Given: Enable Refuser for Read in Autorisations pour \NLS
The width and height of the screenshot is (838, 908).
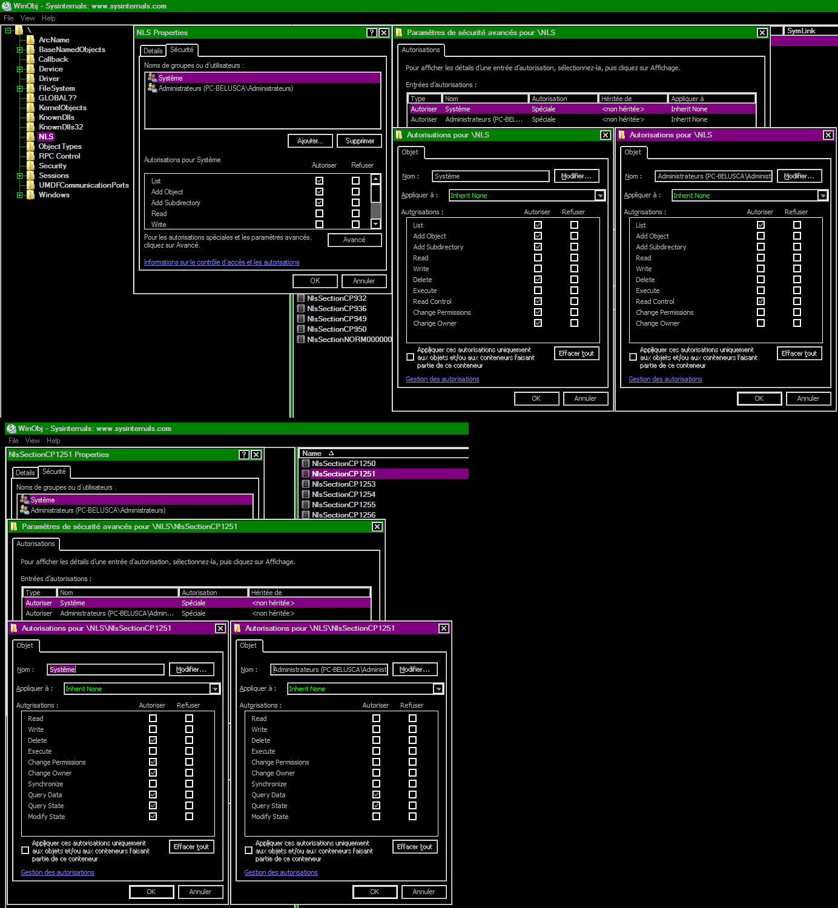Looking at the screenshot, I should click(x=573, y=257).
